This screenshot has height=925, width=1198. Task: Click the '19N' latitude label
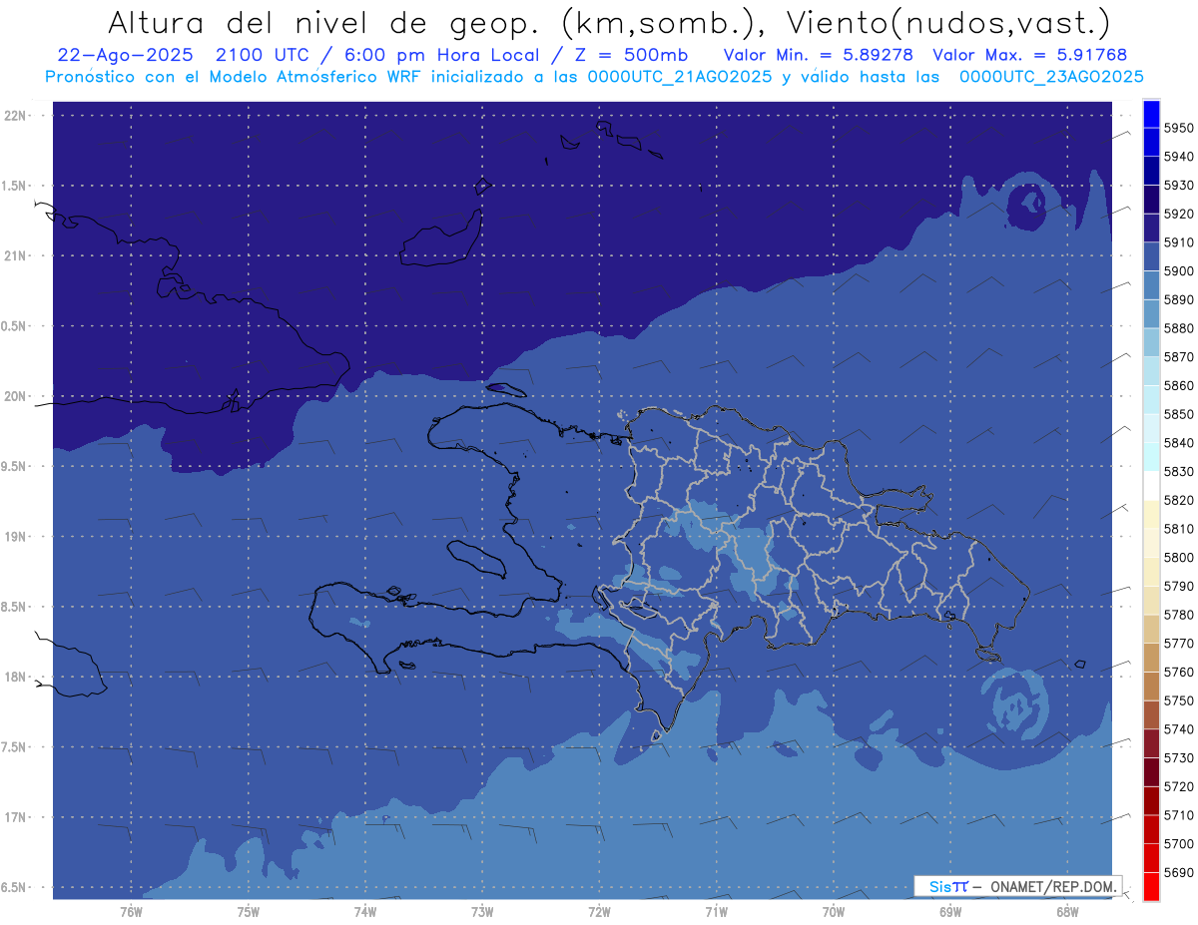(x=15, y=537)
